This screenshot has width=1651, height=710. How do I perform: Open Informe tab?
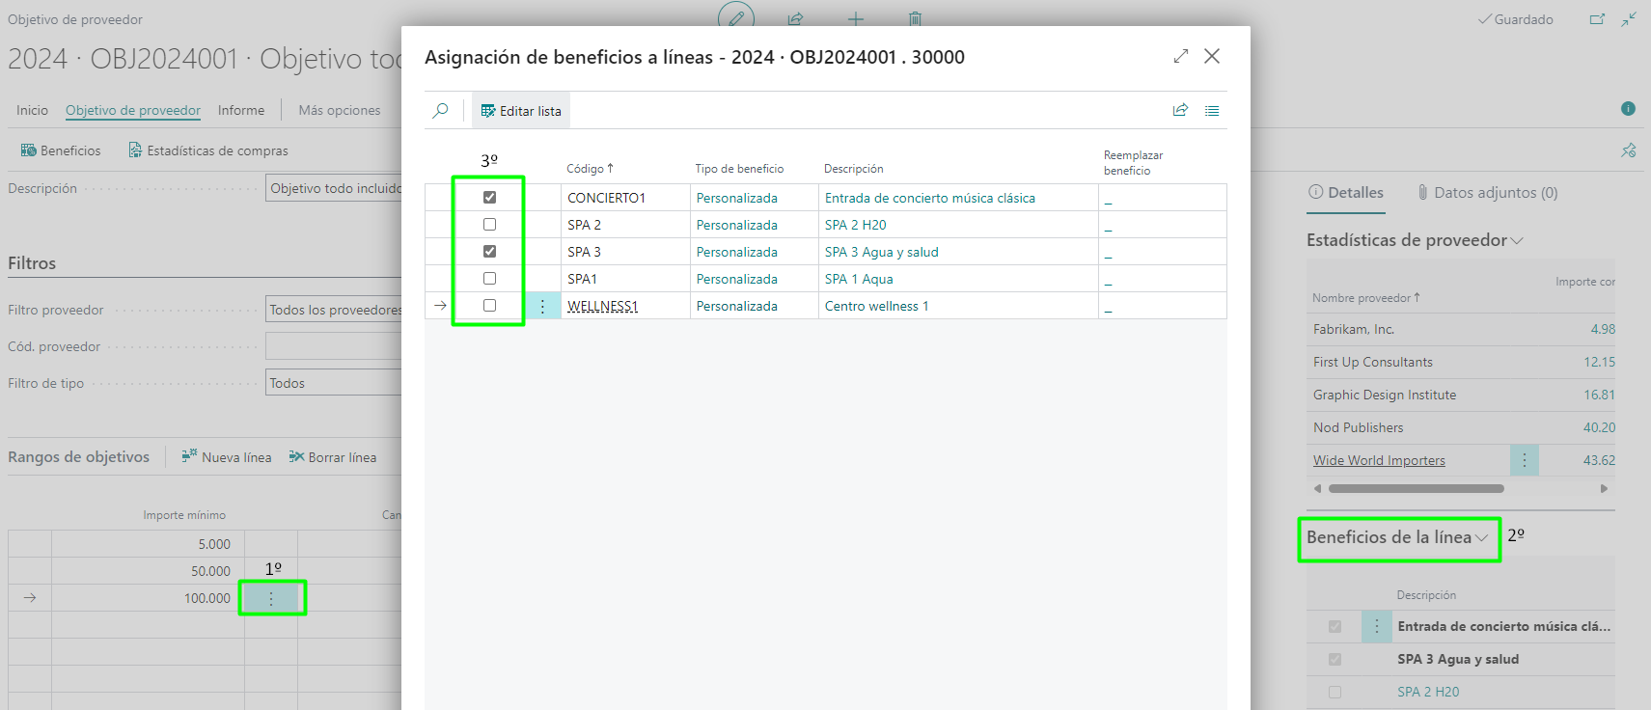241,110
